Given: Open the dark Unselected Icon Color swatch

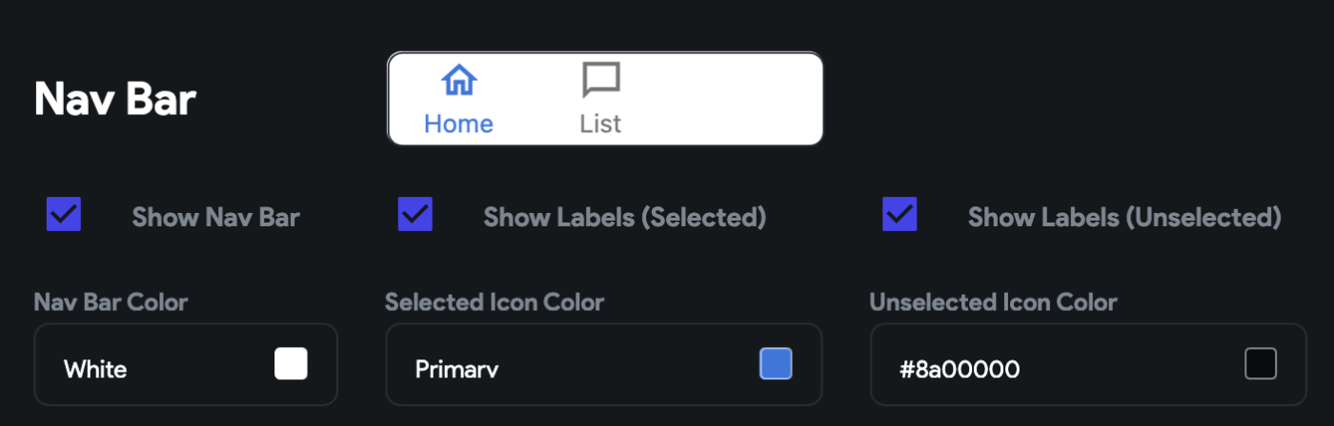Looking at the screenshot, I should tap(1261, 364).
